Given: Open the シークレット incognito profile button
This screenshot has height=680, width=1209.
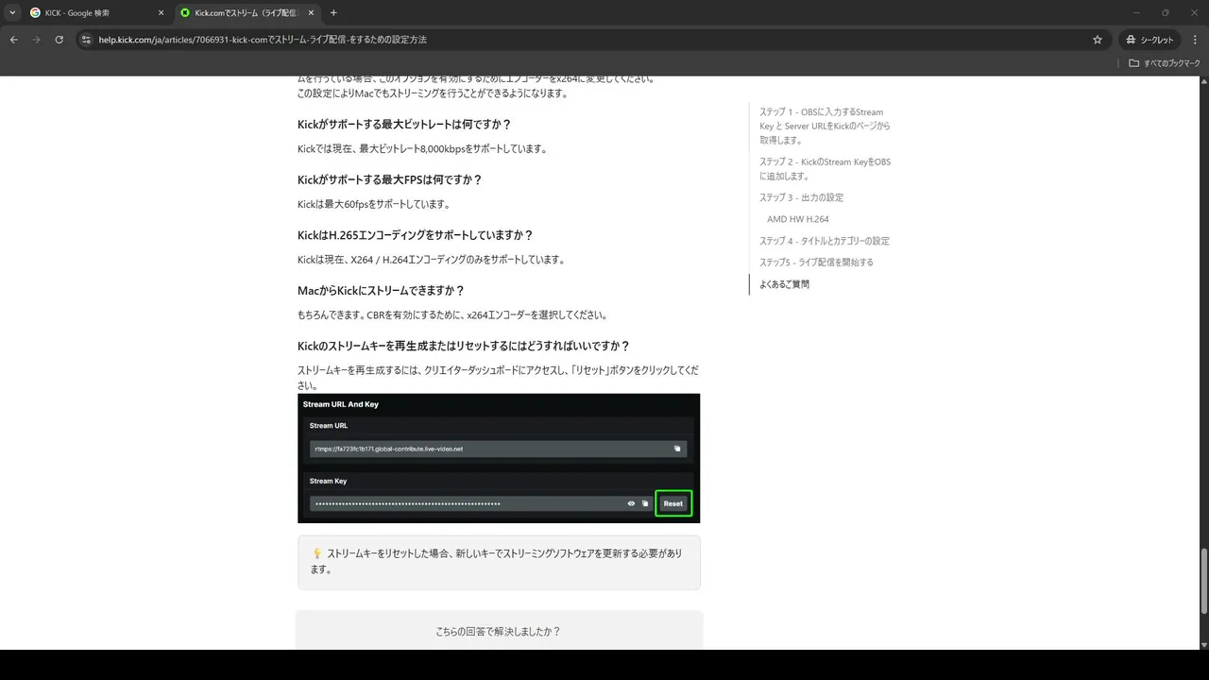Looking at the screenshot, I should click(1149, 40).
